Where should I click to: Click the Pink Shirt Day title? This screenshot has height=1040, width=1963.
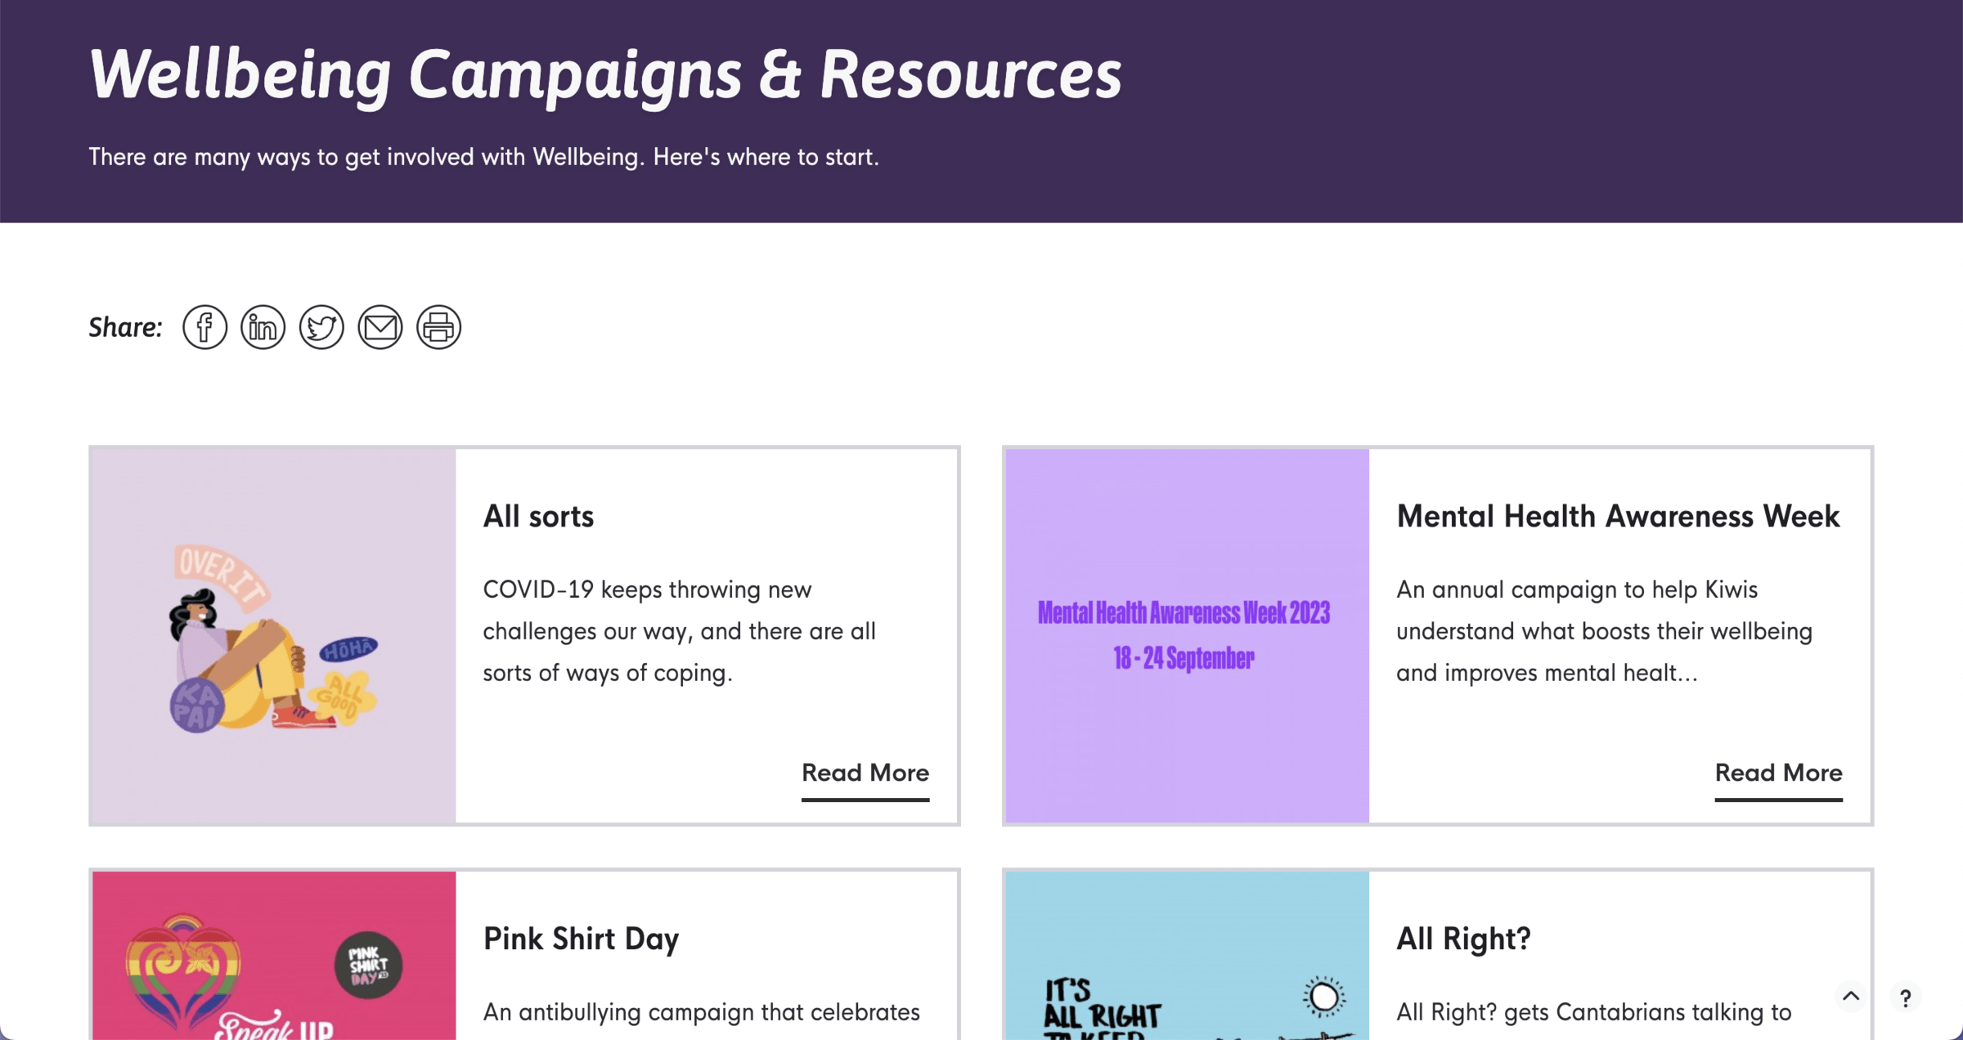coord(581,939)
